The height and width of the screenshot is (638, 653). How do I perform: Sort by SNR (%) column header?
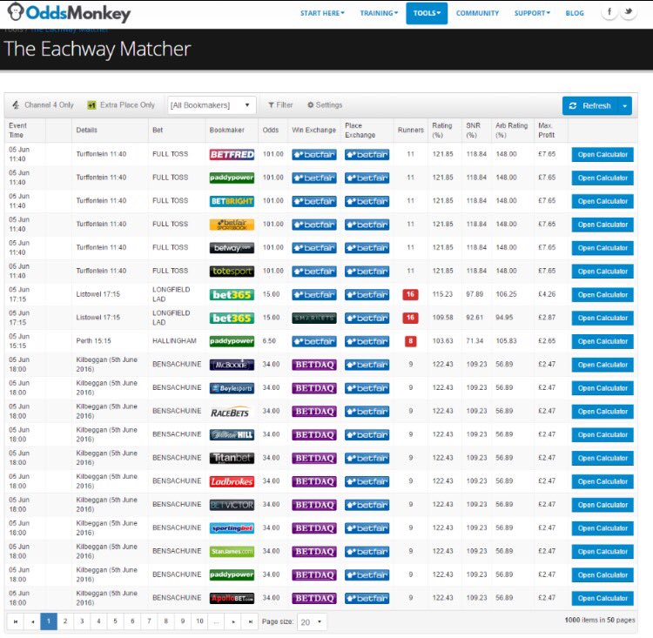click(x=473, y=131)
